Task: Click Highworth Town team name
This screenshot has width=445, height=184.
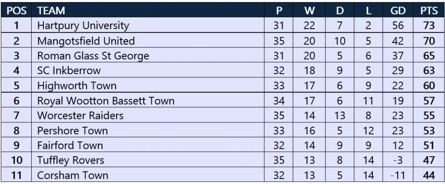Action: pos(71,86)
